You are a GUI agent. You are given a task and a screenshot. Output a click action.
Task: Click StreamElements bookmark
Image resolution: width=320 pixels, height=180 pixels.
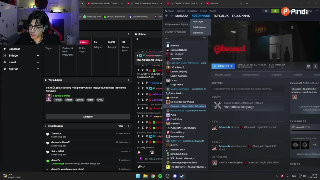tap(140, 17)
